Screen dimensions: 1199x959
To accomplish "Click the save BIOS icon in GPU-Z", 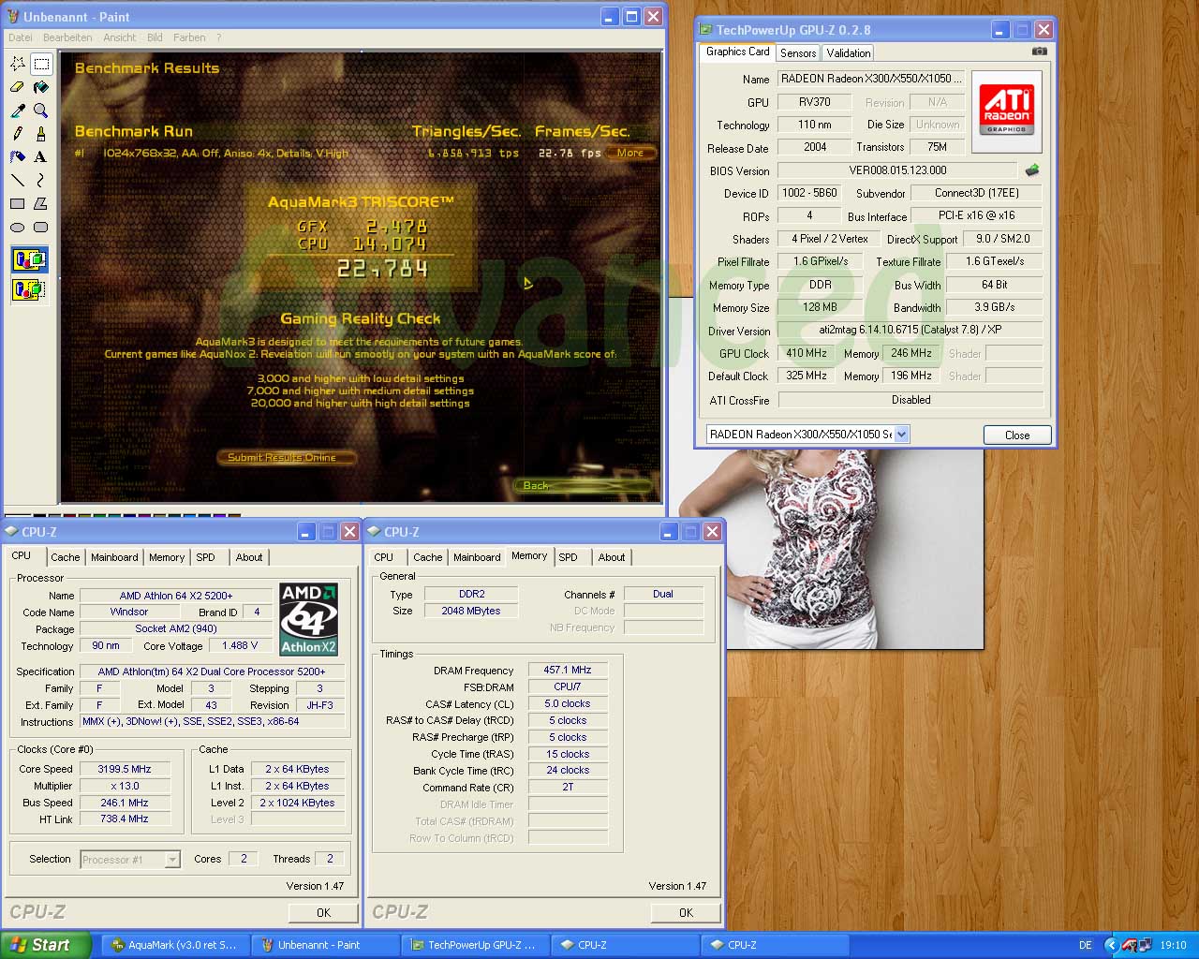I will [x=1032, y=170].
